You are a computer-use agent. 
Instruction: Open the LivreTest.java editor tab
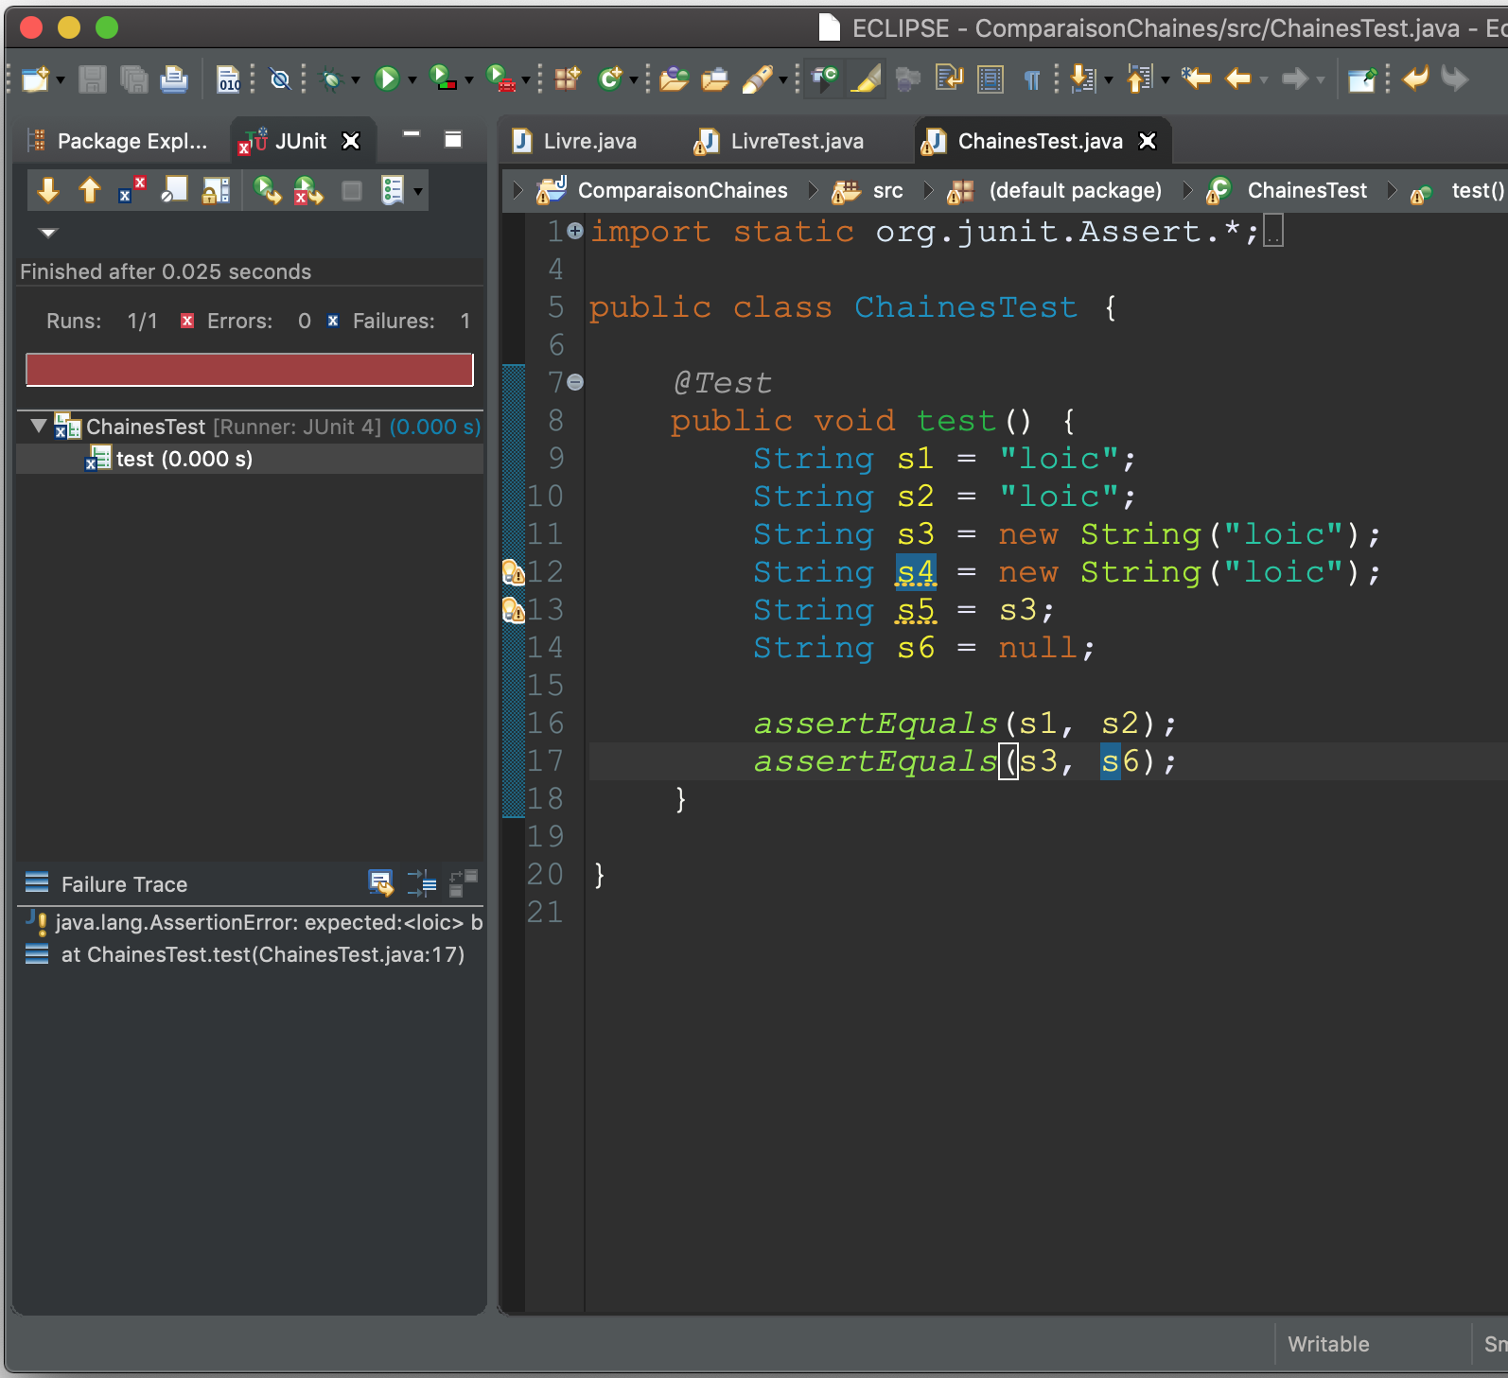(x=779, y=141)
